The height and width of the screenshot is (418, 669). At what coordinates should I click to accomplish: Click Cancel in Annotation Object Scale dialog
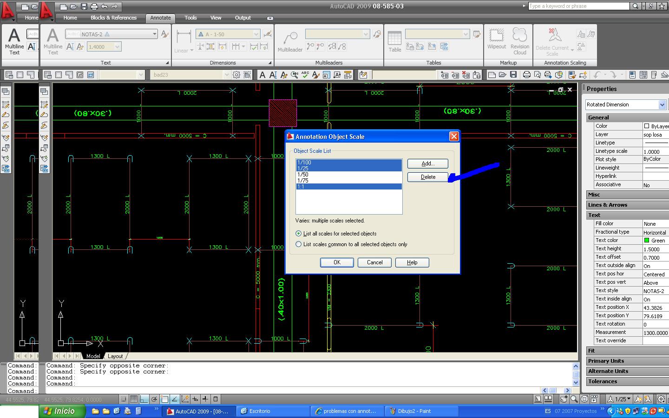pos(374,262)
